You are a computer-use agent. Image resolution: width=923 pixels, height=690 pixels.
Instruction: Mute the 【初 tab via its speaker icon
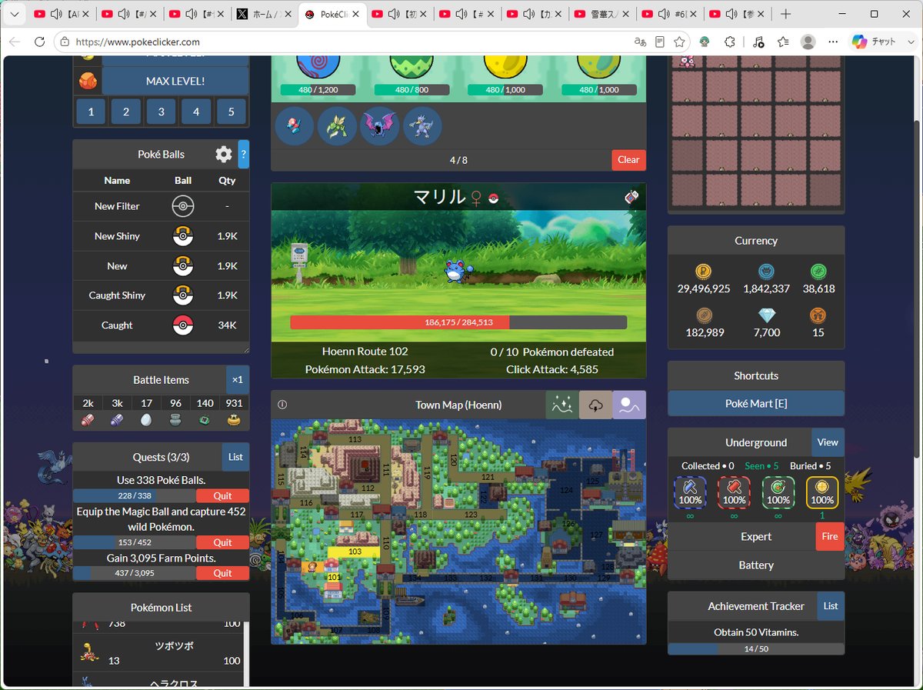[393, 14]
